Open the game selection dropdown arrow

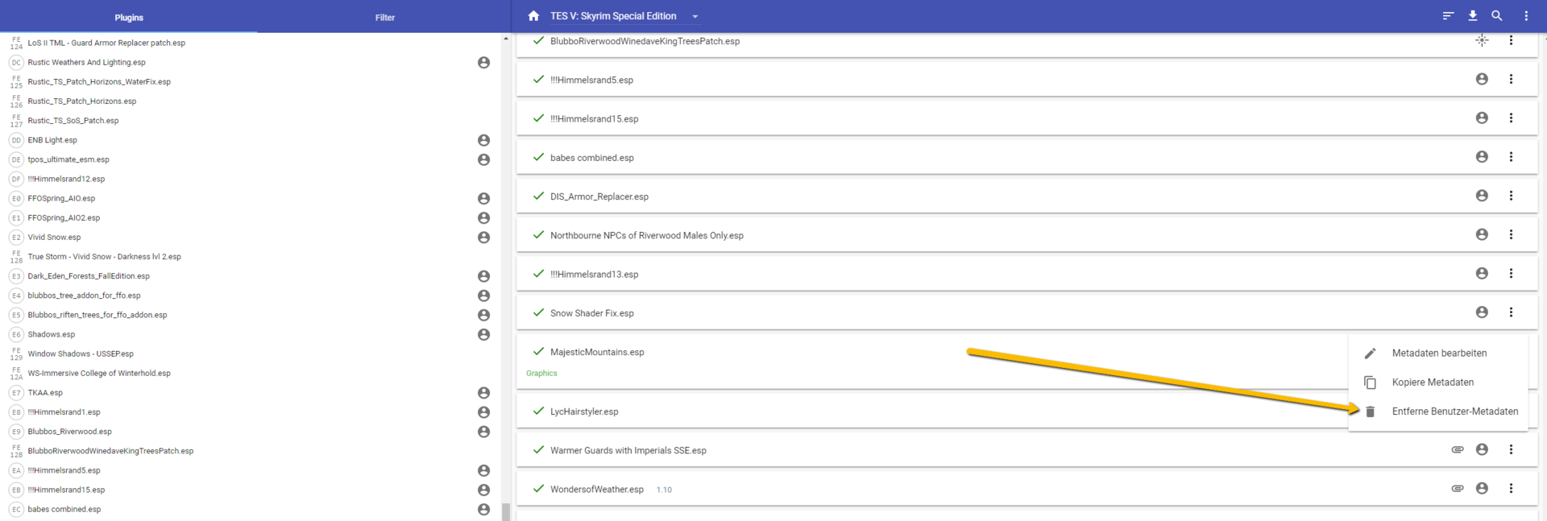(x=695, y=17)
